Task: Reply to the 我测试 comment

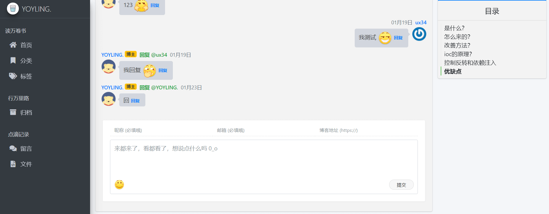Action: click(x=398, y=38)
